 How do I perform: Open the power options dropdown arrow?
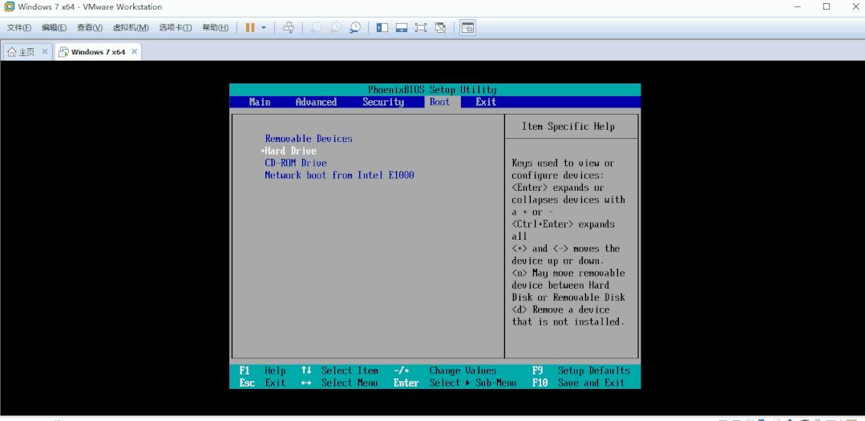tap(264, 27)
